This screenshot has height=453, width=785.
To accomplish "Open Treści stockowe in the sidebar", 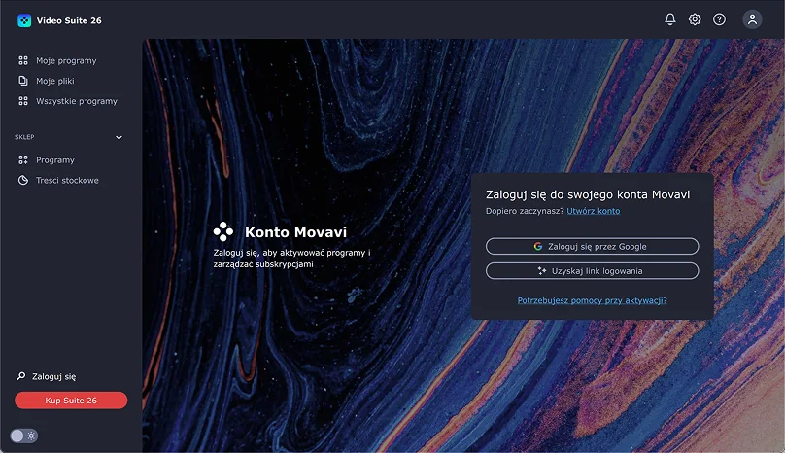I will [67, 181].
